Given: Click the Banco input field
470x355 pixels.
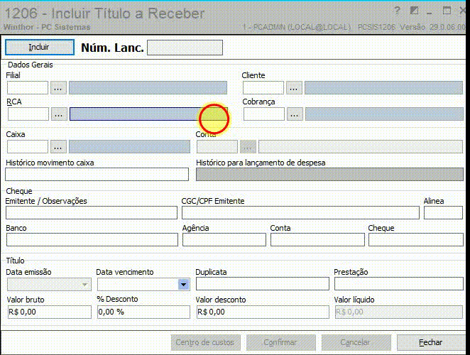Looking at the screenshot, I should pyautogui.click(x=92, y=240).
